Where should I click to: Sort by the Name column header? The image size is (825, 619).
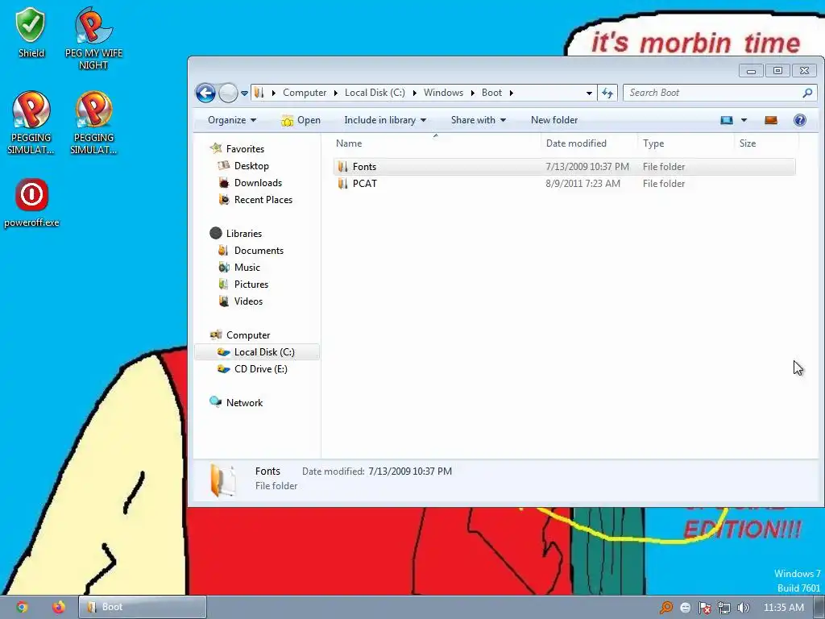coord(436,143)
